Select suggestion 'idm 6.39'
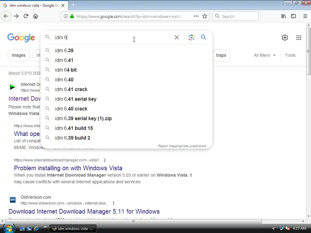Screen dimensions: 311x233 (126, 51)
